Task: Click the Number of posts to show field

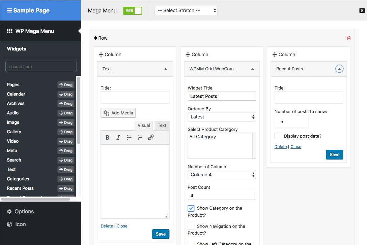Action: coord(291,121)
